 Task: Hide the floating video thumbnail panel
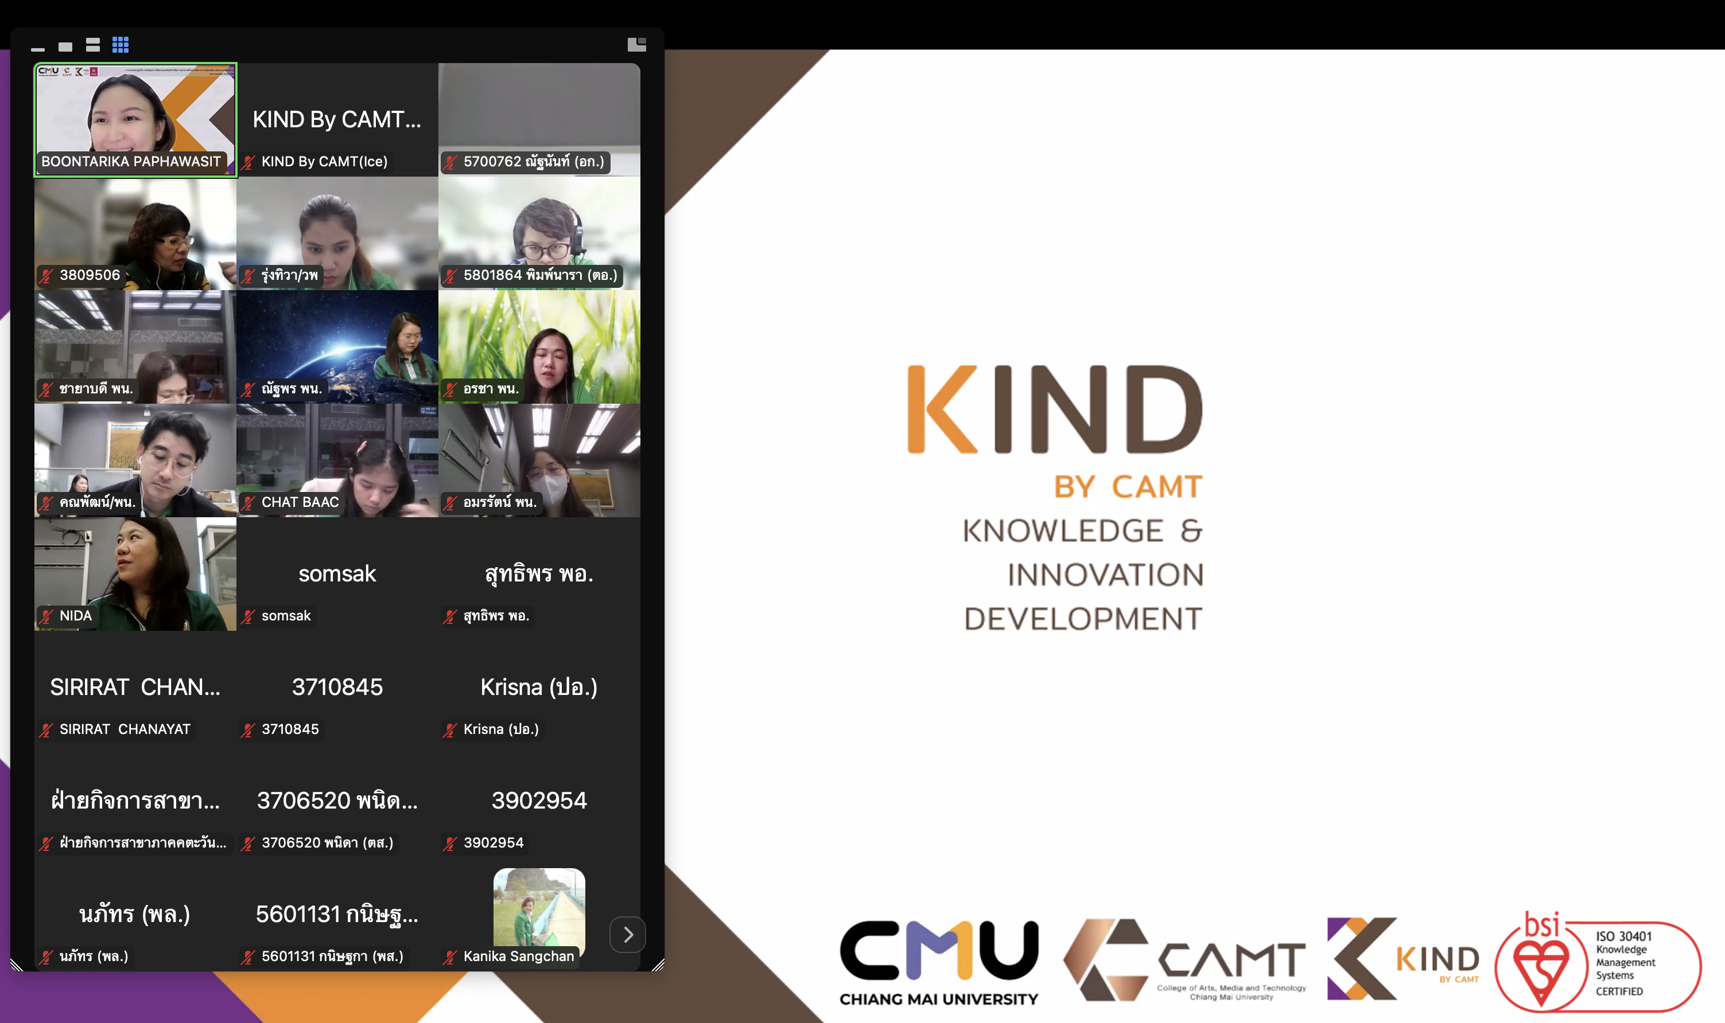(x=38, y=48)
